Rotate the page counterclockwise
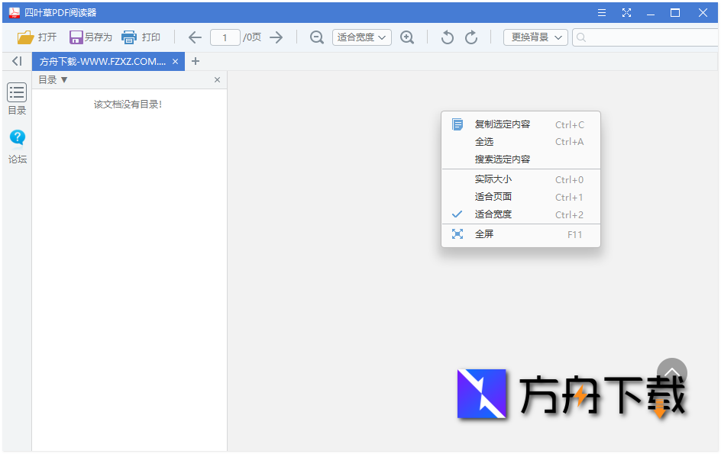The height and width of the screenshot is (454, 721). coord(447,37)
